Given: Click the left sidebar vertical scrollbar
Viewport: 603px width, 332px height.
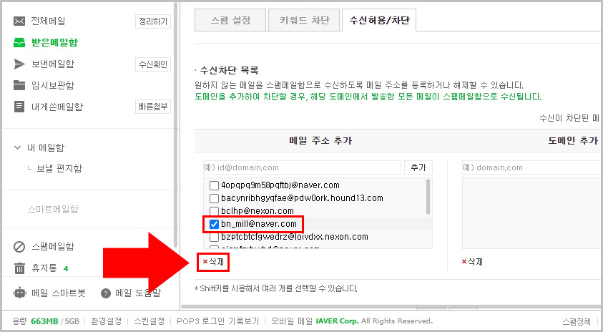Looking at the screenshot, I should (175, 125).
